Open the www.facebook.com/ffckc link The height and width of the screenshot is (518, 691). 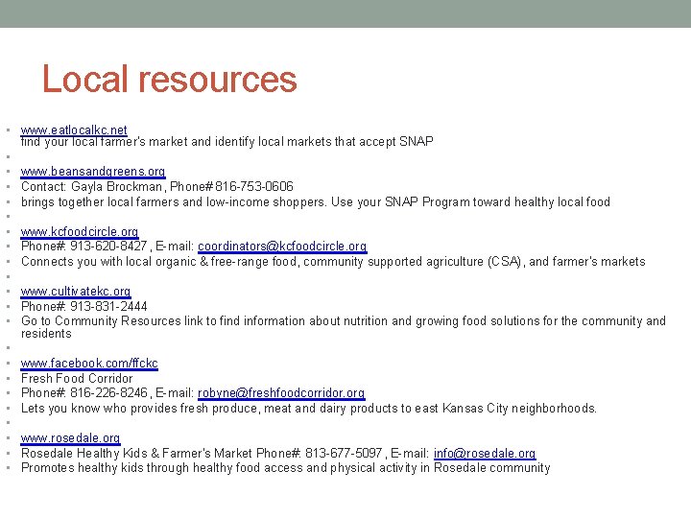(x=89, y=363)
